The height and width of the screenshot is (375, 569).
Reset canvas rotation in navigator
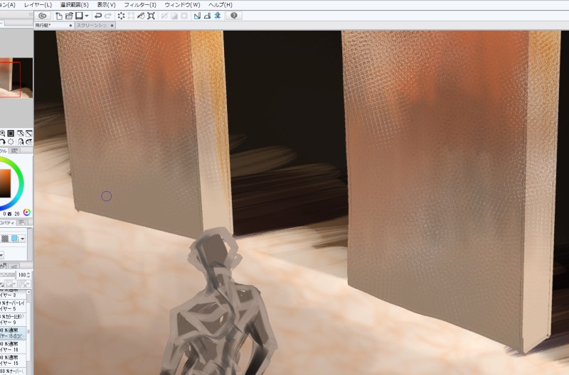pos(11,141)
